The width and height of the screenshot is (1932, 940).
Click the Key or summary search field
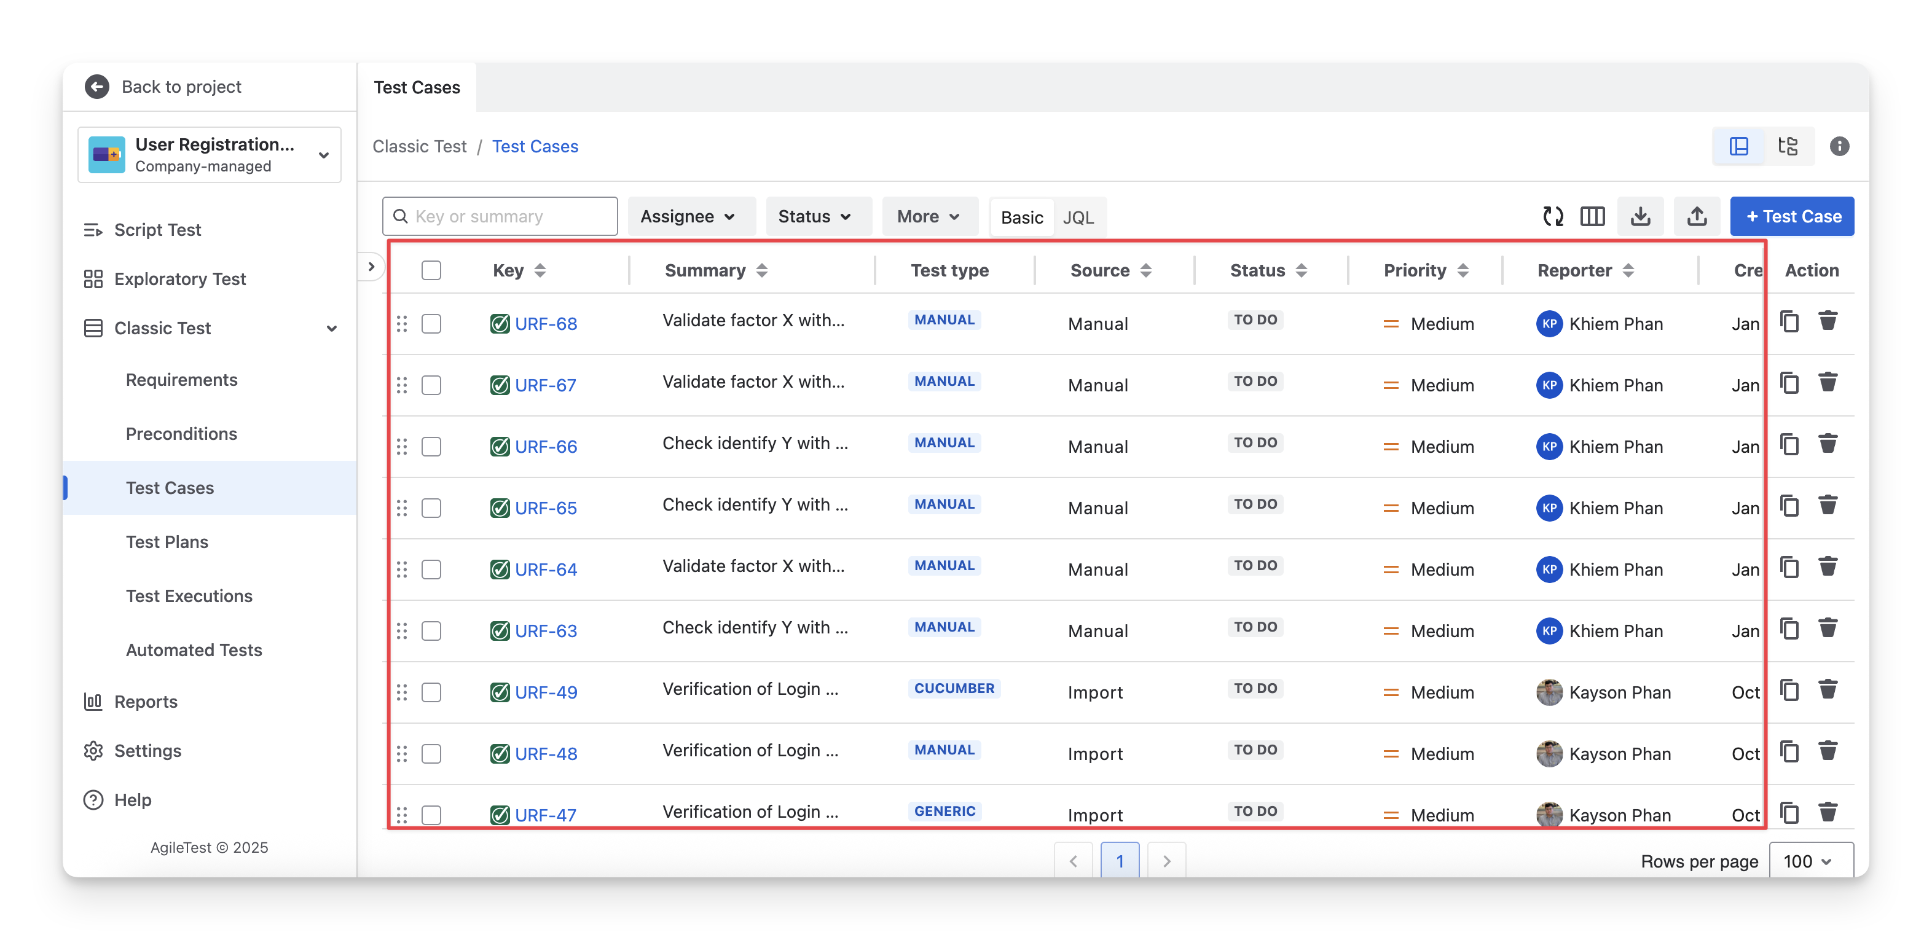click(x=510, y=217)
